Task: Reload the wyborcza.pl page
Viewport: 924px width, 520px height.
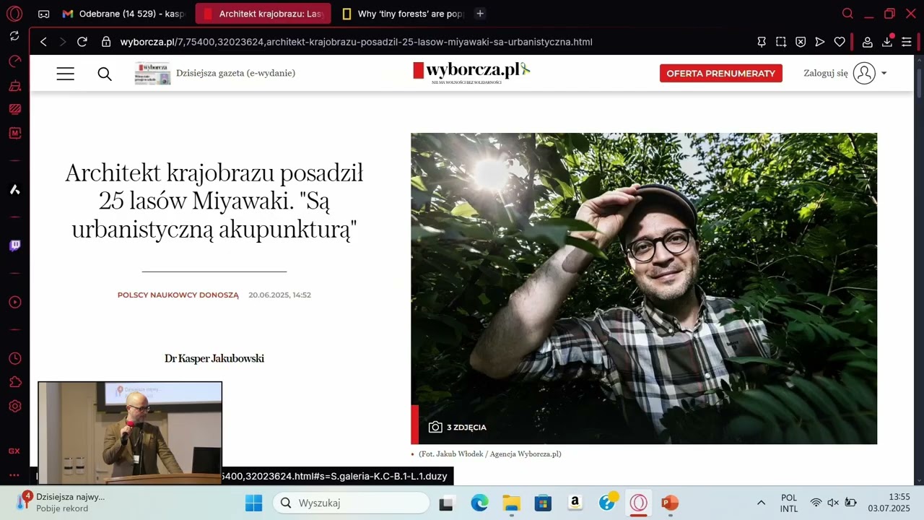Action: coord(82,42)
